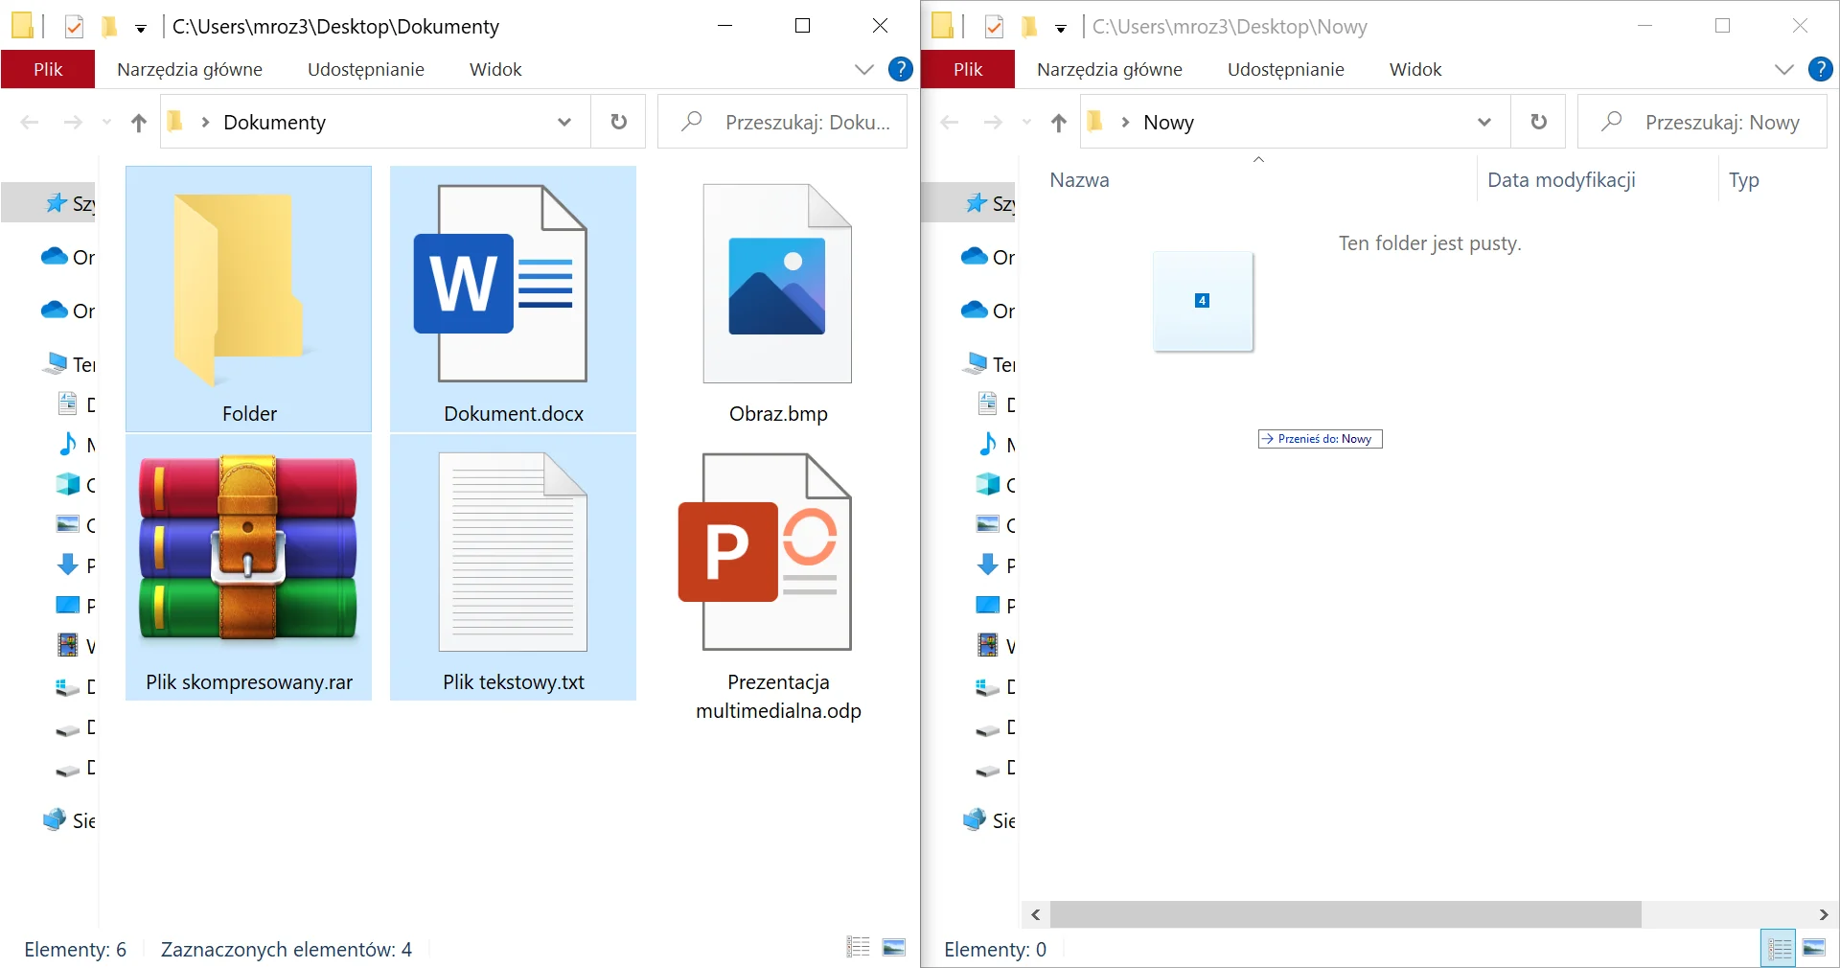Click the Up arrow in Nowy window
The image size is (1840, 968).
click(1059, 123)
